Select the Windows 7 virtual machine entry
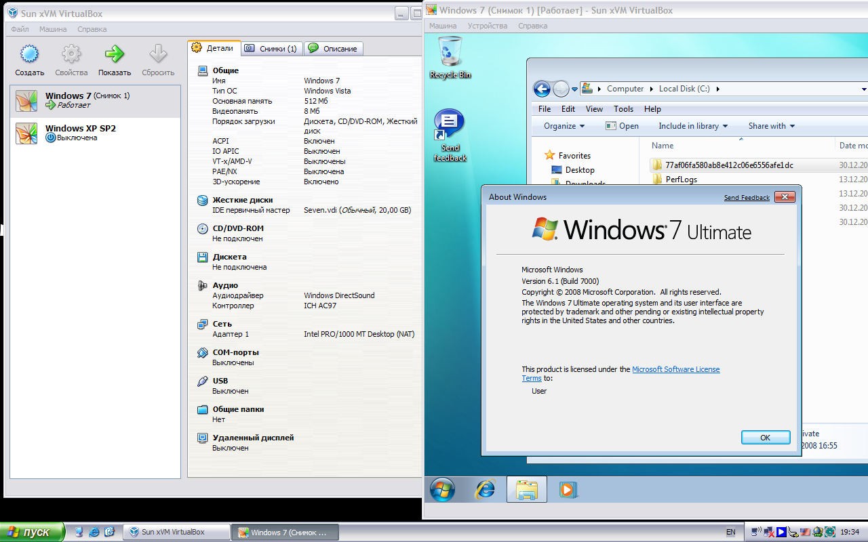This screenshot has height=542, width=868. pyautogui.click(x=96, y=100)
